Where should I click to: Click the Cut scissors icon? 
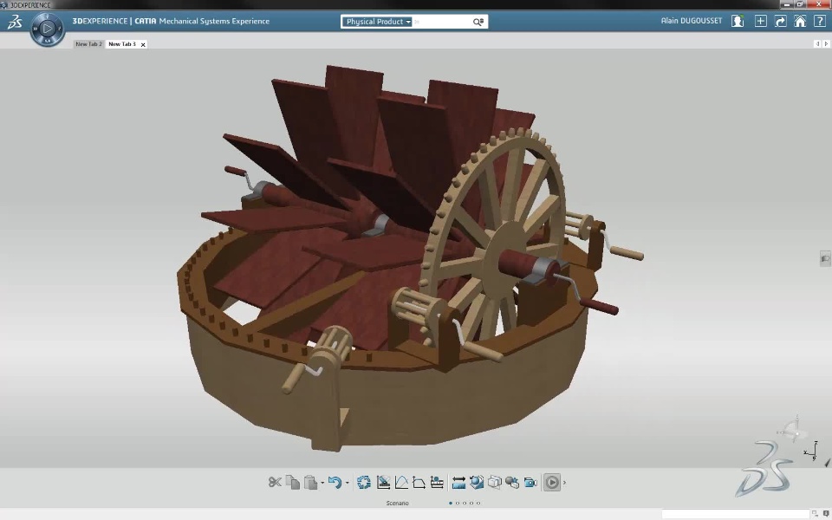pos(275,482)
